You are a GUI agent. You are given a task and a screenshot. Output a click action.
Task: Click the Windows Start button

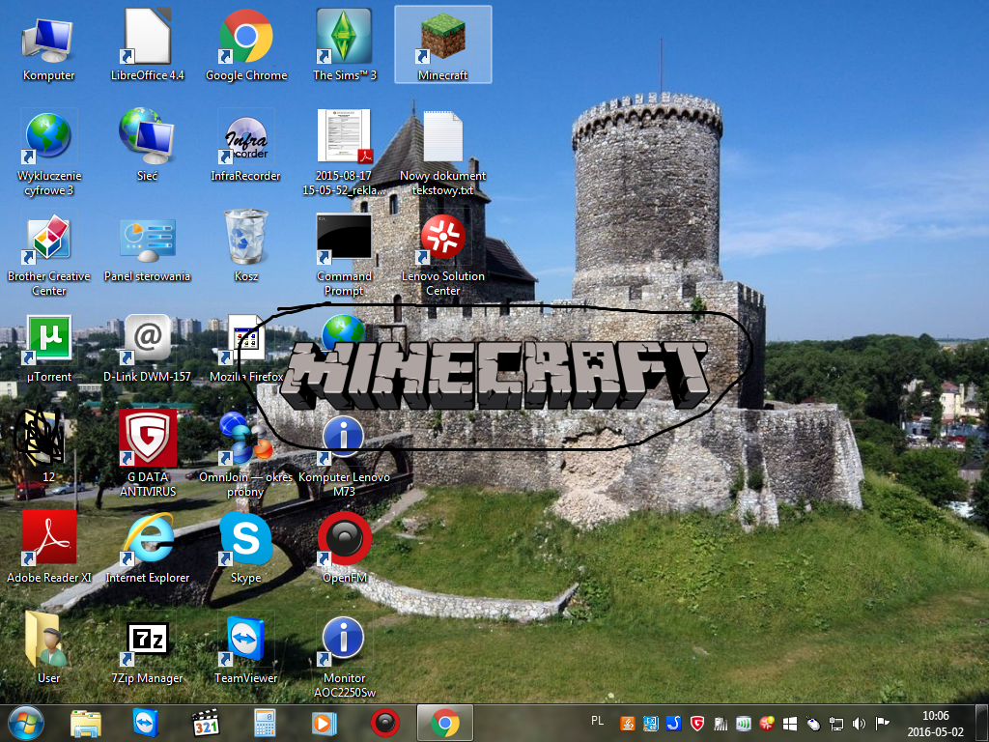25,722
